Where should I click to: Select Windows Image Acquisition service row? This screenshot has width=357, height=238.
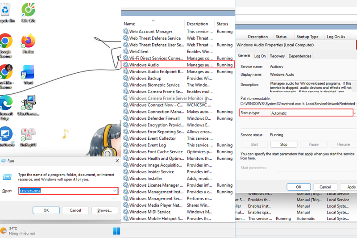178,165
